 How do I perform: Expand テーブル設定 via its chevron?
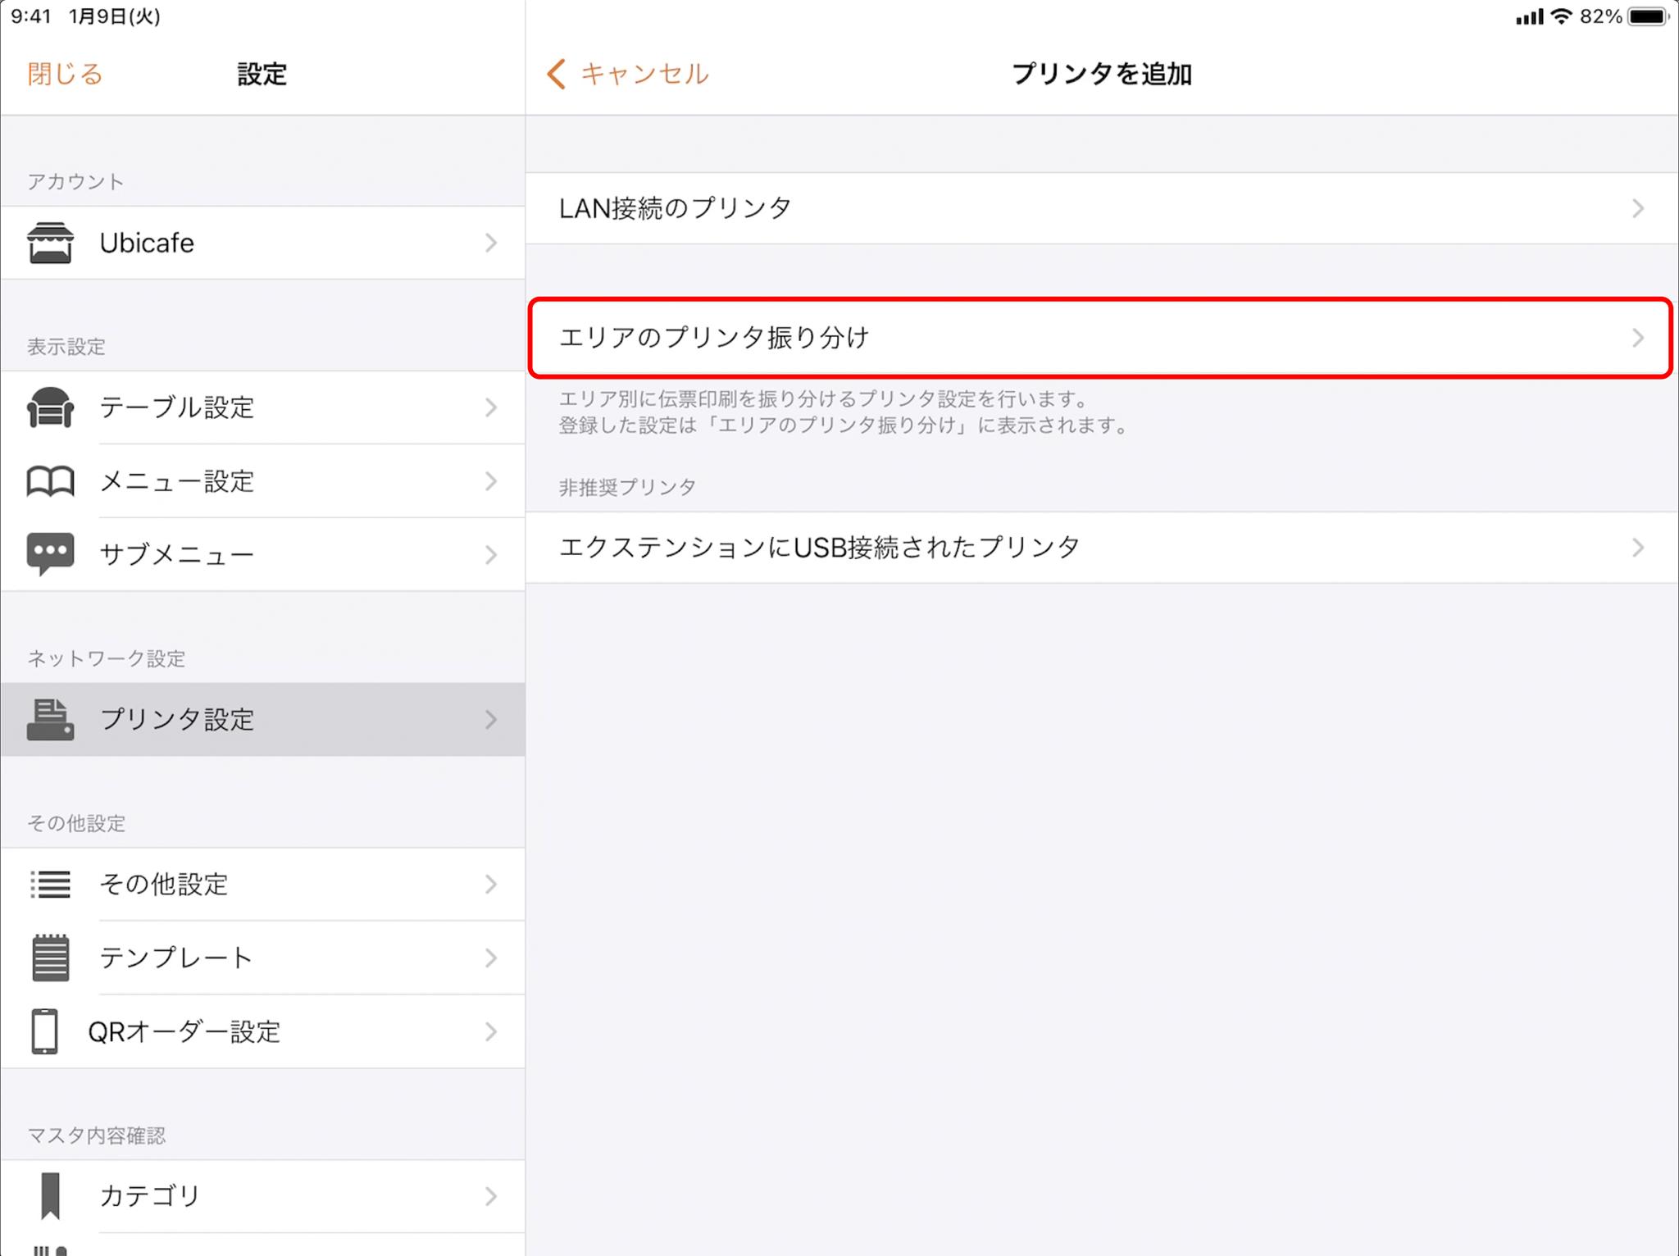click(x=491, y=407)
